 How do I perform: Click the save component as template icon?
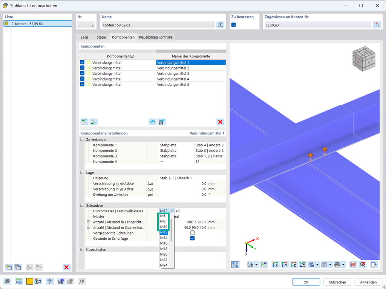click(161, 122)
